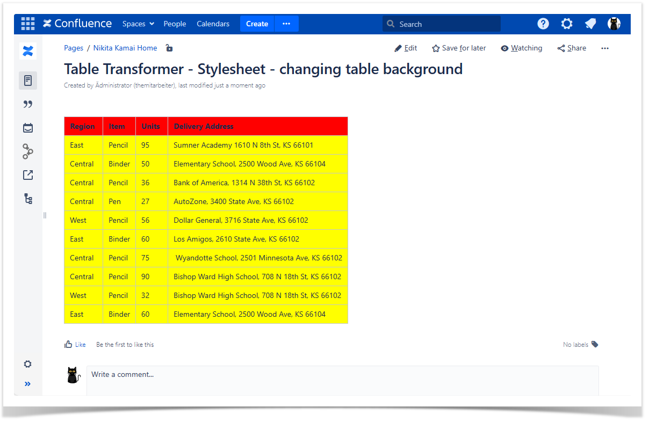Expand the sidebar with the double chevron
Screen dimensions: 649x422
coord(28,384)
